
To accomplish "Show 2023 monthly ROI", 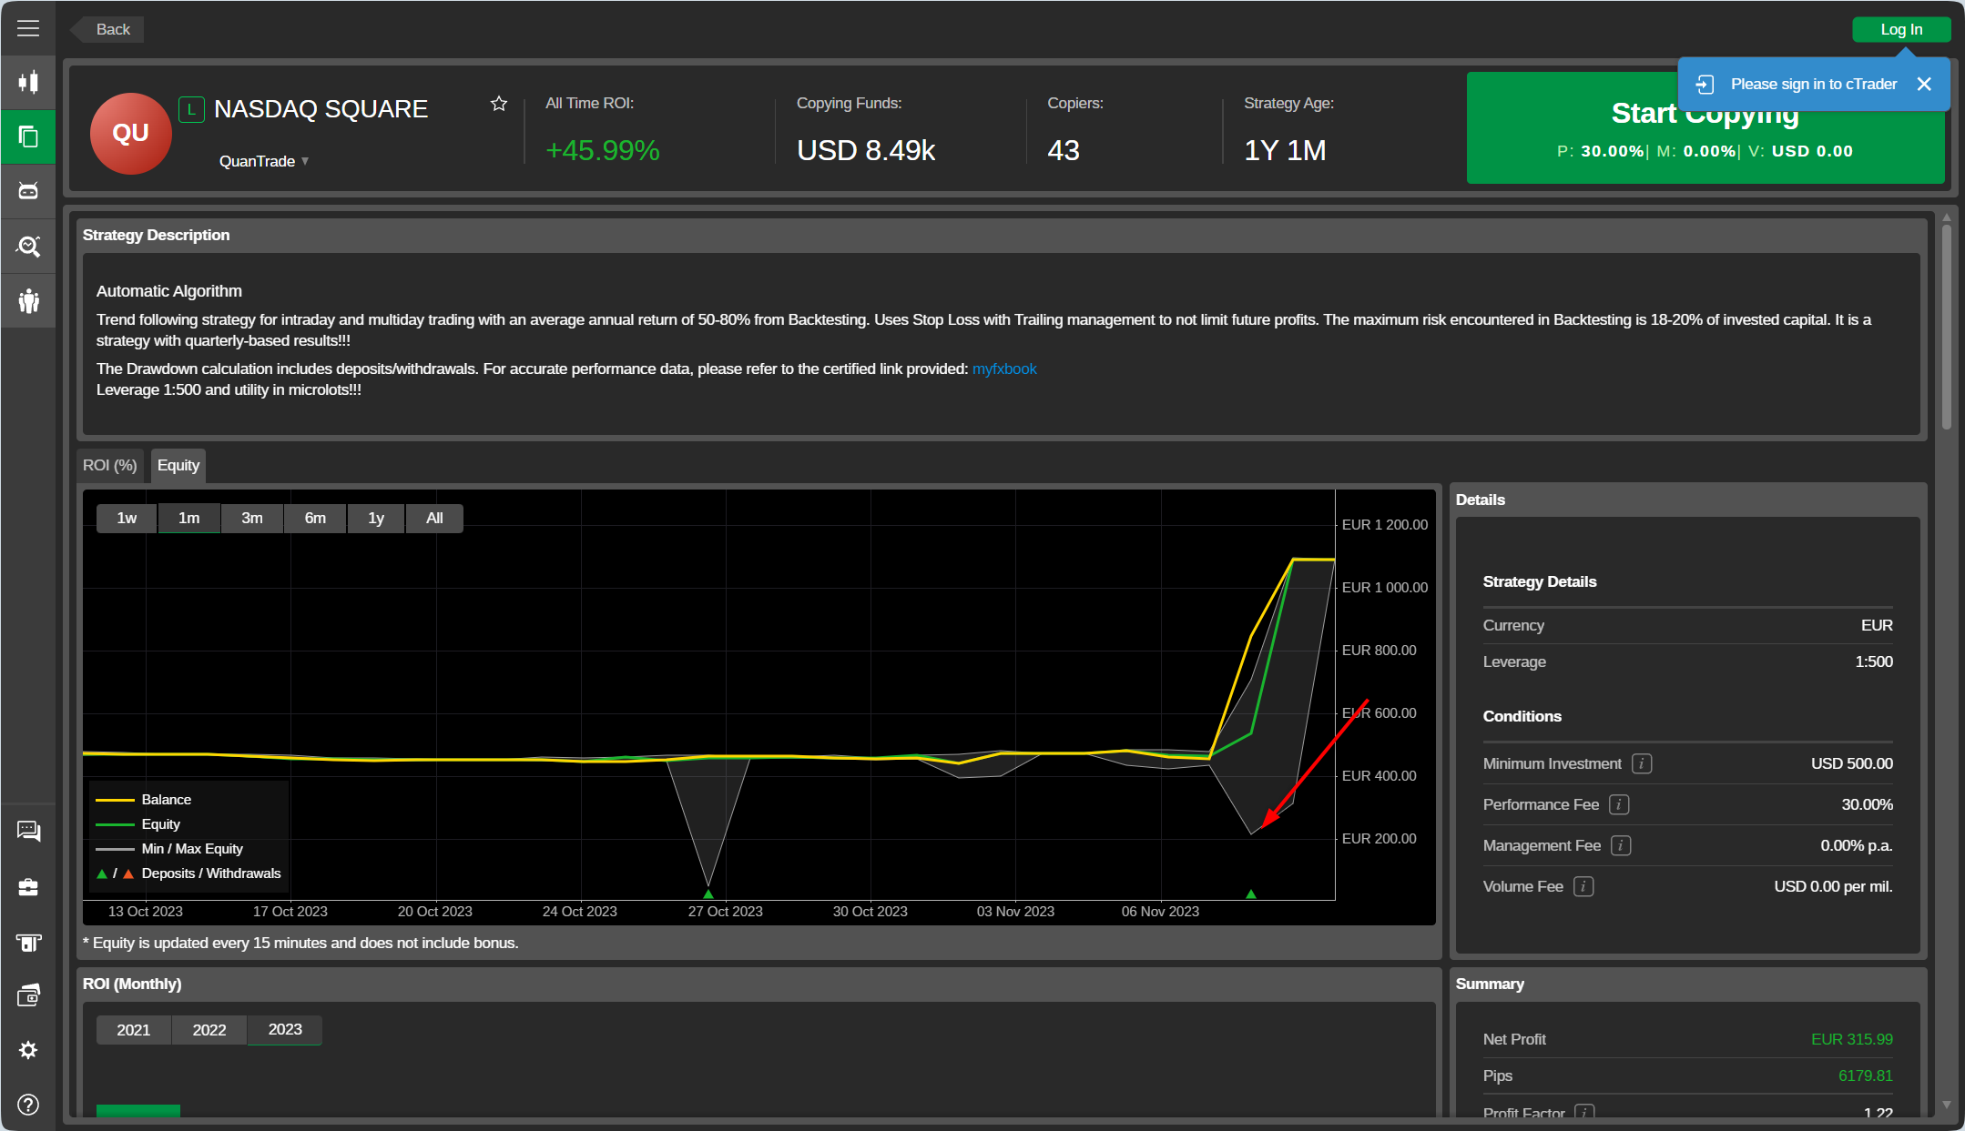I will click(x=285, y=1030).
